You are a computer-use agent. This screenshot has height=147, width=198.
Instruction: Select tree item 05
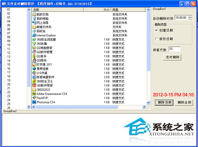tap(9, 25)
